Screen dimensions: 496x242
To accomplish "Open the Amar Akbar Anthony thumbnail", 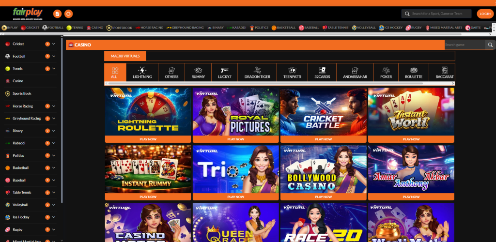I will click(411, 169).
